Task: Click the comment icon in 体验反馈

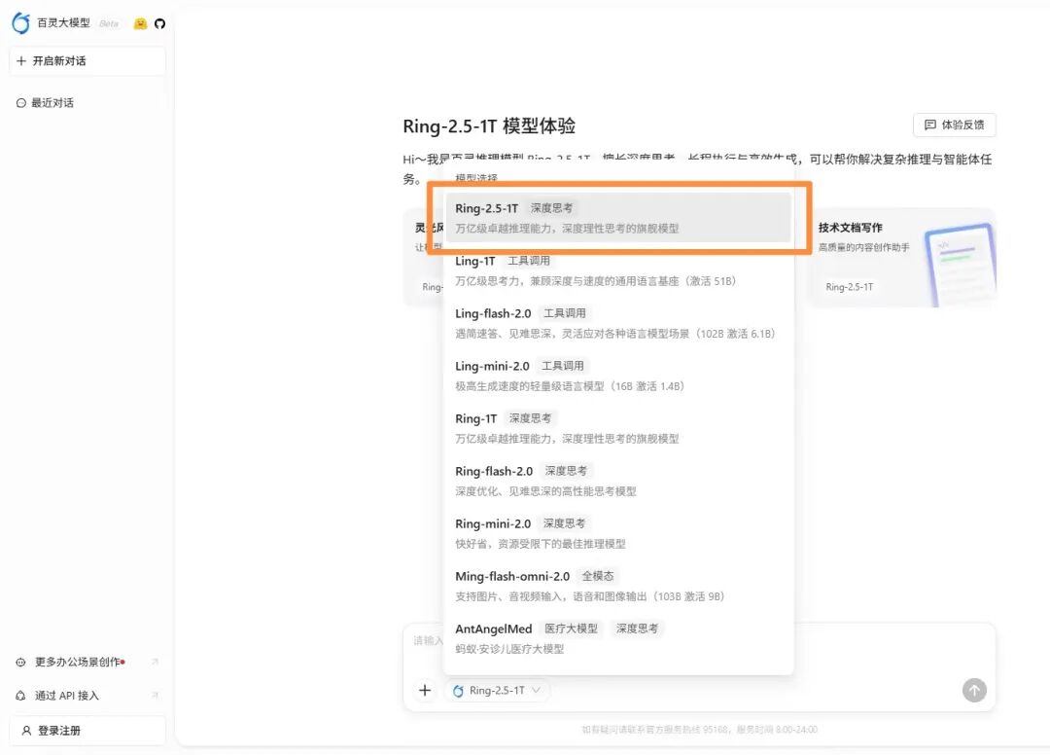Action: (x=930, y=125)
